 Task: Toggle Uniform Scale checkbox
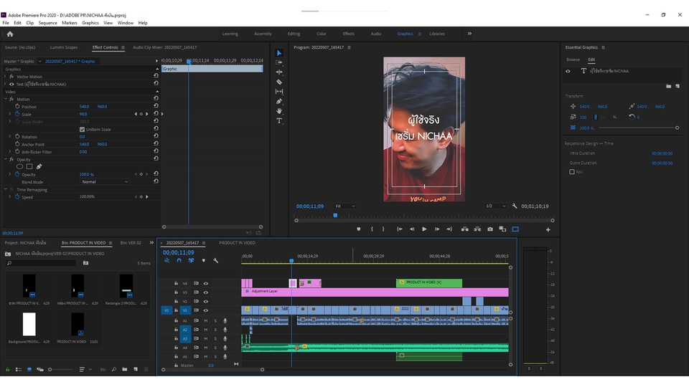click(x=82, y=130)
